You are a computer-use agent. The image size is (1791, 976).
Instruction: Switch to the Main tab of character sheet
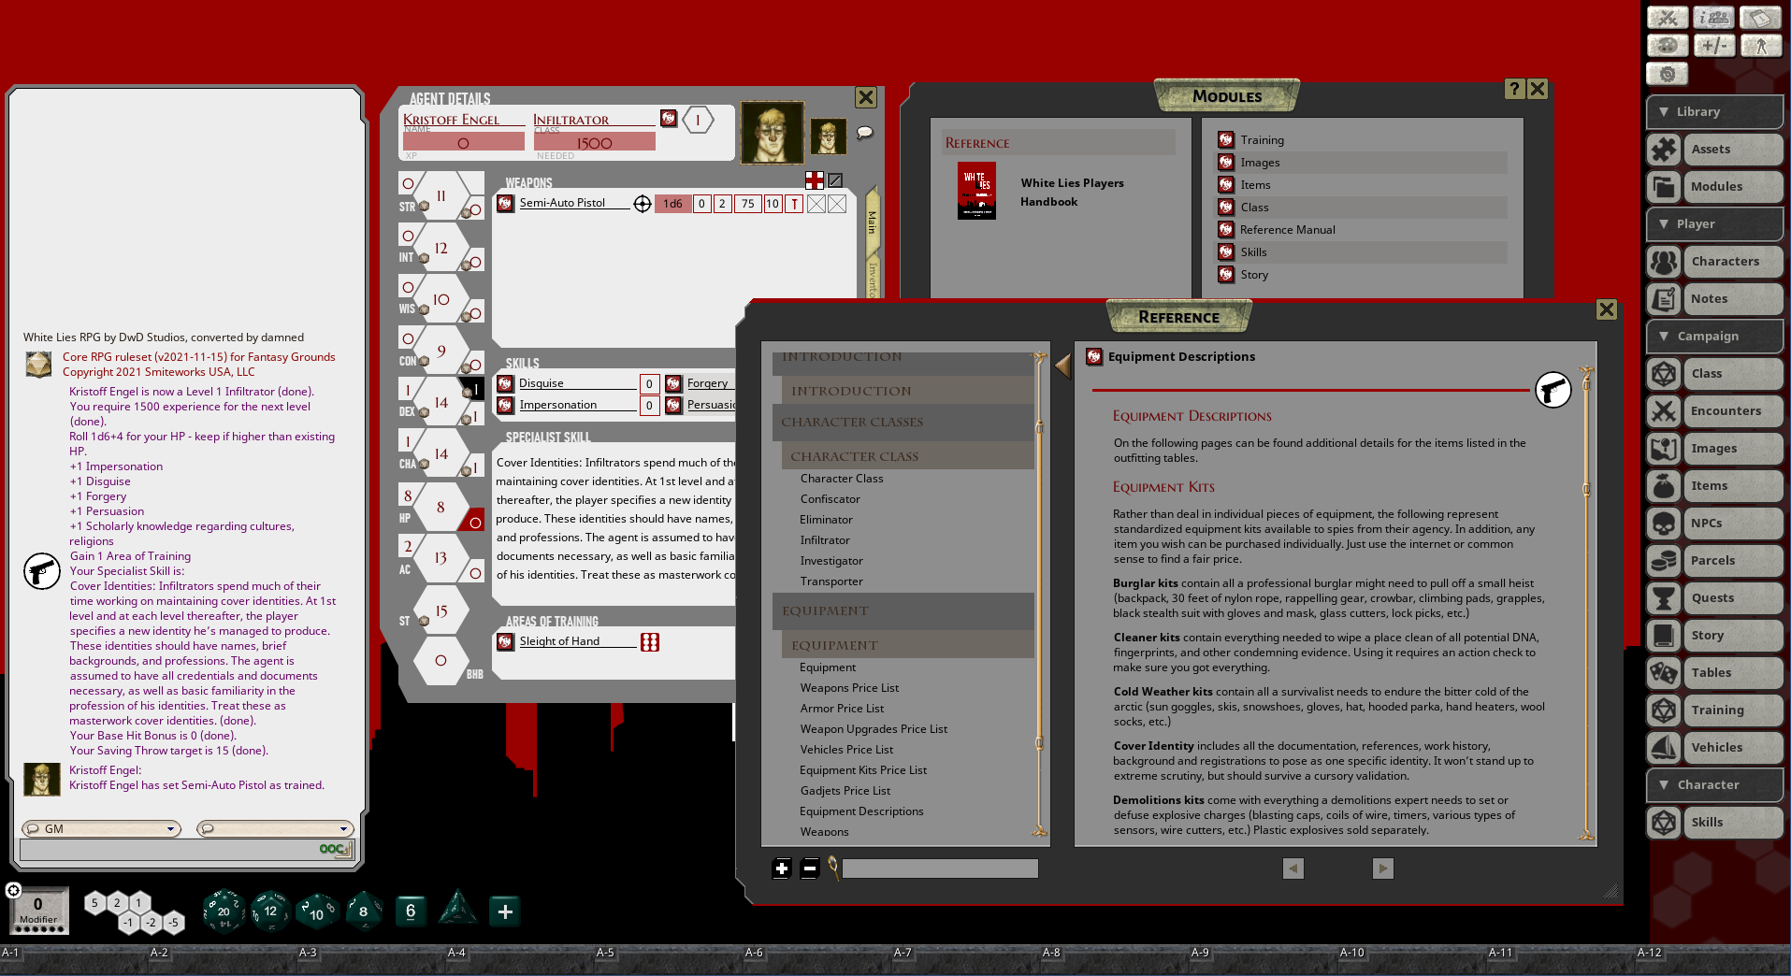tap(872, 222)
